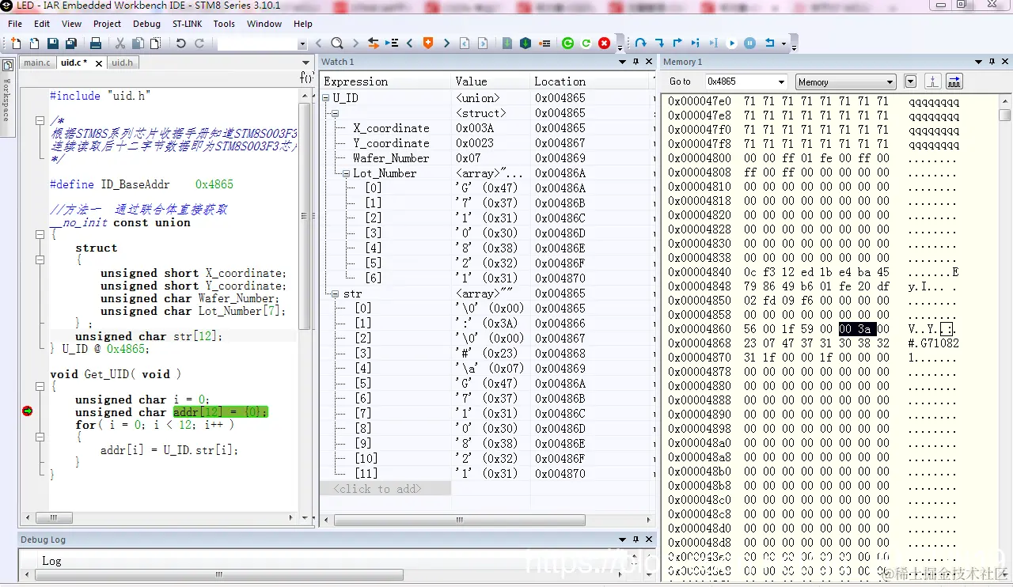Collapse the <struct> watch node
Image resolution: width=1013 pixels, height=587 pixels.
[x=336, y=113]
